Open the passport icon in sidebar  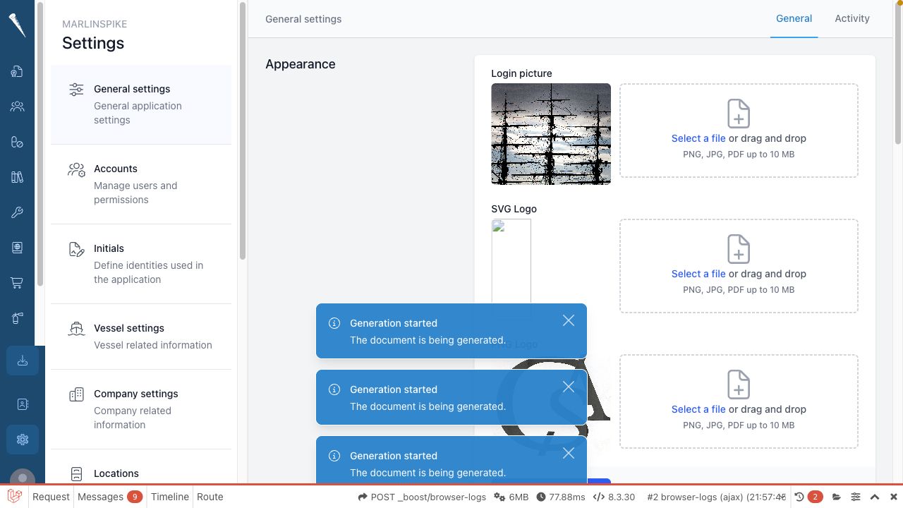coord(17,248)
